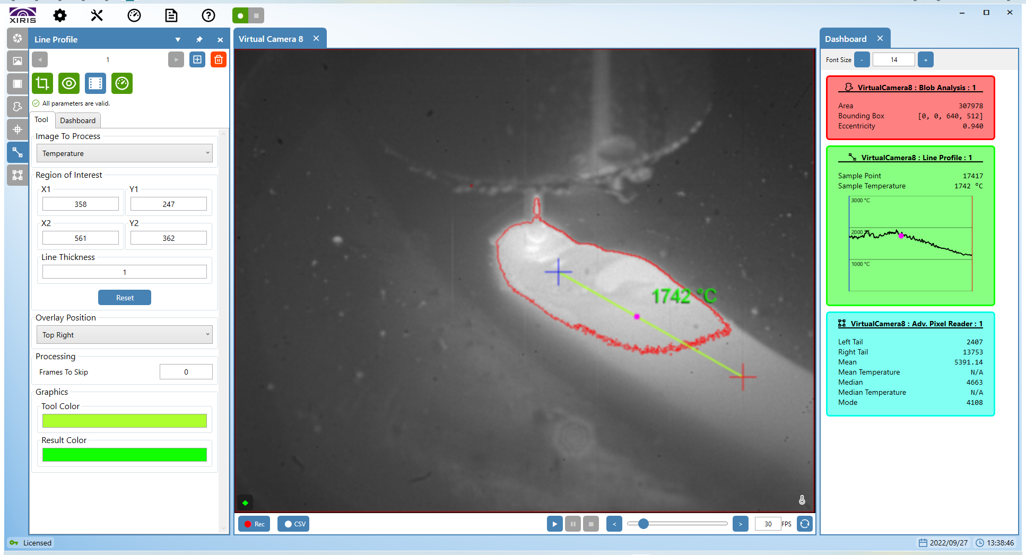Open the Adv Pixel Reader tool from the sidebar
1026x555 pixels.
coord(18,175)
